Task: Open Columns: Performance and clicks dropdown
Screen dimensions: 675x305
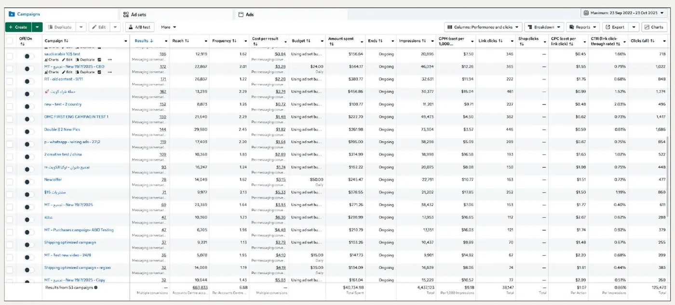Action: click(483, 27)
